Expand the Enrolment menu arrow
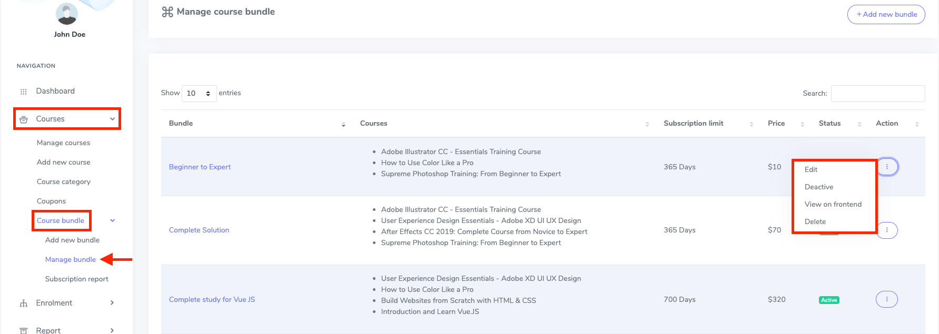The width and height of the screenshot is (939, 334). 112,303
